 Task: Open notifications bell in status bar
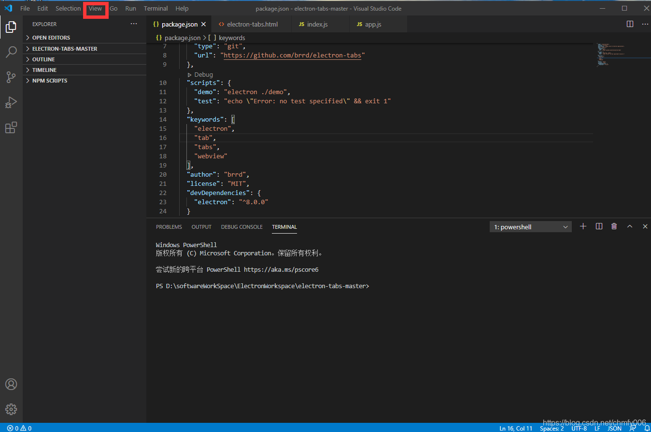tap(647, 428)
